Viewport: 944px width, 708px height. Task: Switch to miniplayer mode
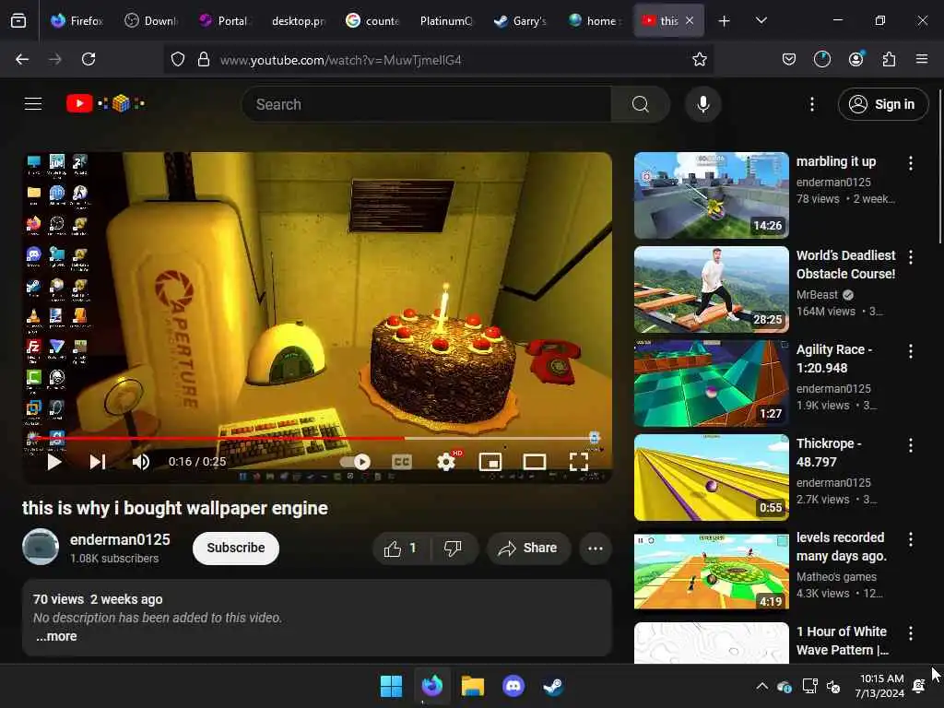490,462
